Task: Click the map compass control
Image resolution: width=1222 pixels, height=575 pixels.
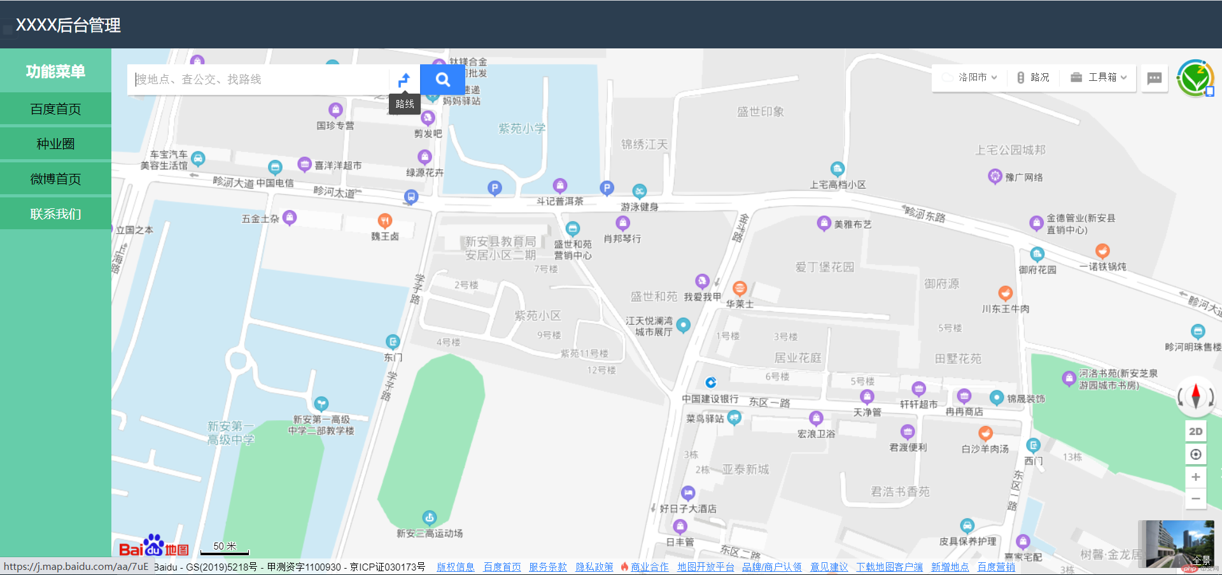Action: 1196,396
